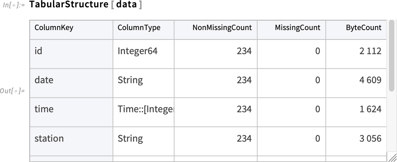Click the 2 112 byte count value
The width and height of the screenshot is (397, 162).
coord(370,51)
